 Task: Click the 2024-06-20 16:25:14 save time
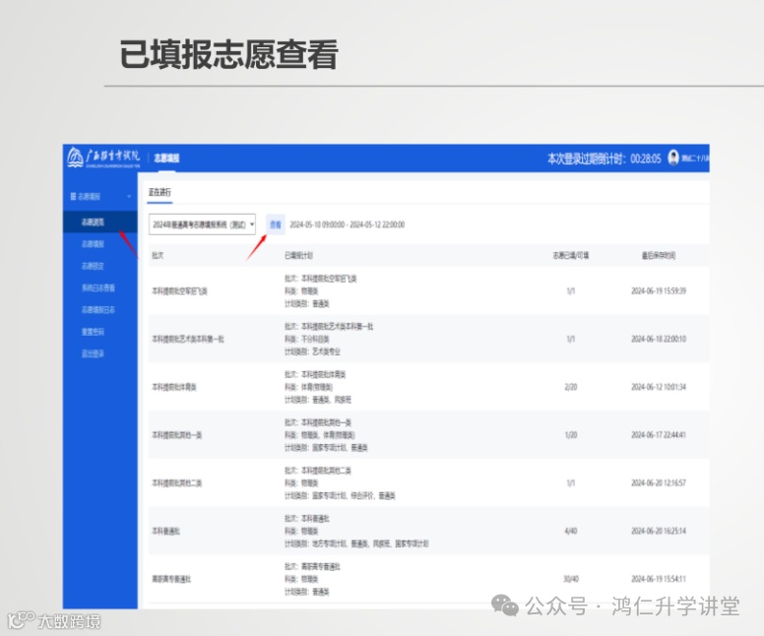click(x=659, y=531)
